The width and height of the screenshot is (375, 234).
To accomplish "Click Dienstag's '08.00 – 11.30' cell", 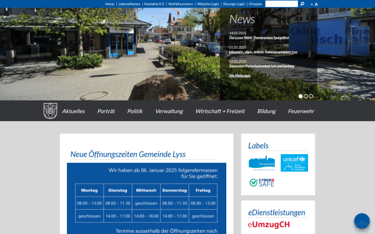I will (117, 203).
